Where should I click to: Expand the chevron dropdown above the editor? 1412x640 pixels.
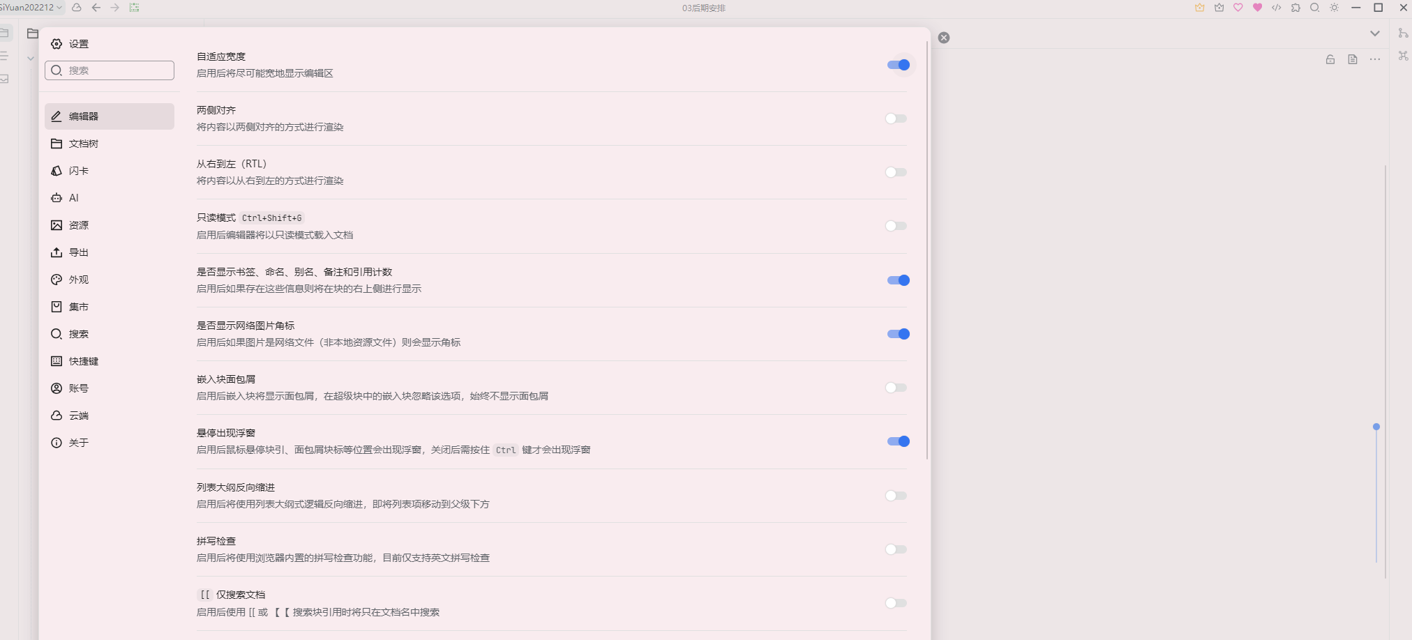tap(1374, 33)
